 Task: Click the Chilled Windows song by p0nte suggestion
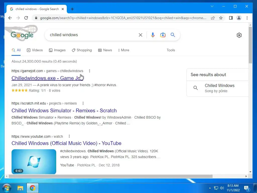tap(217, 88)
